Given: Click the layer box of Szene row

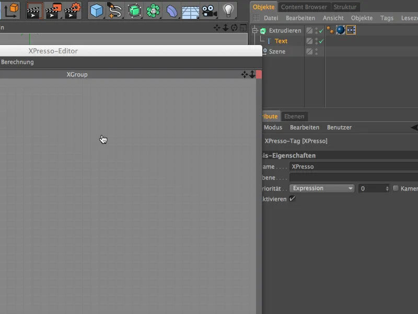Looking at the screenshot, I should 309,51.
